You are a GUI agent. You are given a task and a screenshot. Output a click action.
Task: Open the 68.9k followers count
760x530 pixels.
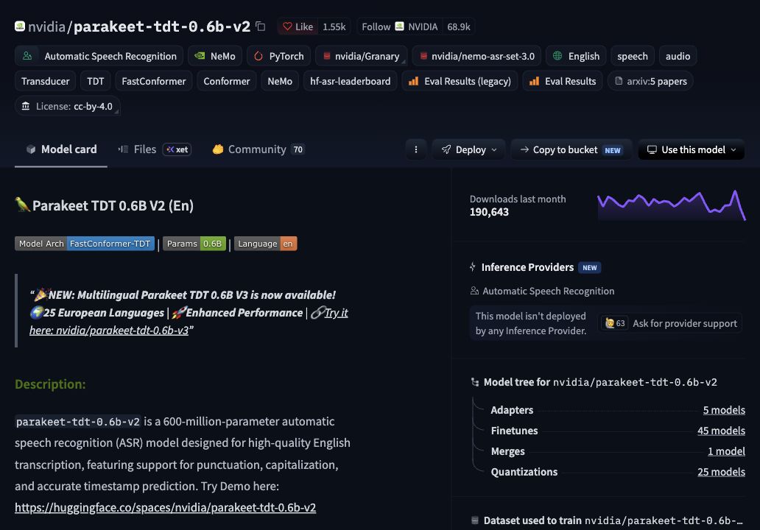[x=459, y=26]
